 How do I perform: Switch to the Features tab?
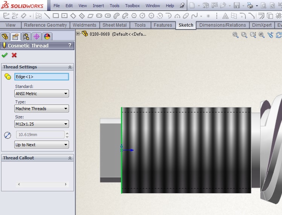point(163,25)
